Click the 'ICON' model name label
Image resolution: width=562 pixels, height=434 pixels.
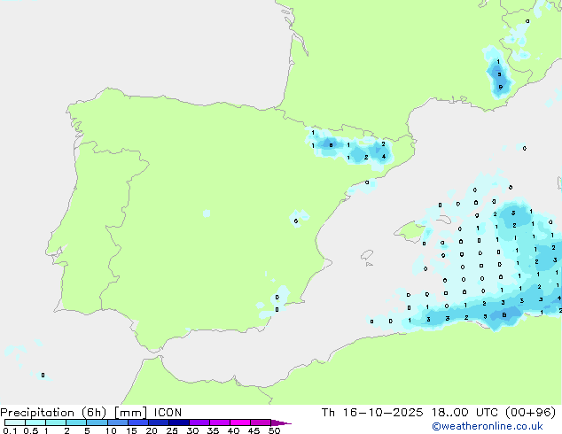168,413
